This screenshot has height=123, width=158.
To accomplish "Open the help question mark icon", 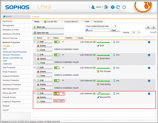I will click(x=113, y=7).
